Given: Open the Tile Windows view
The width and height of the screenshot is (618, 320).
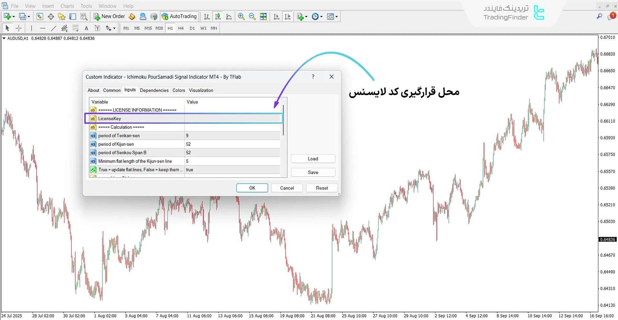Looking at the screenshot, I should click(263, 16).
